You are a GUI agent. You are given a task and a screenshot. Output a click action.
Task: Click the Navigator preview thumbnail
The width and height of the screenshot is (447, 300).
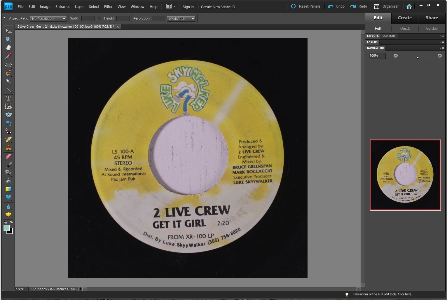405,175
